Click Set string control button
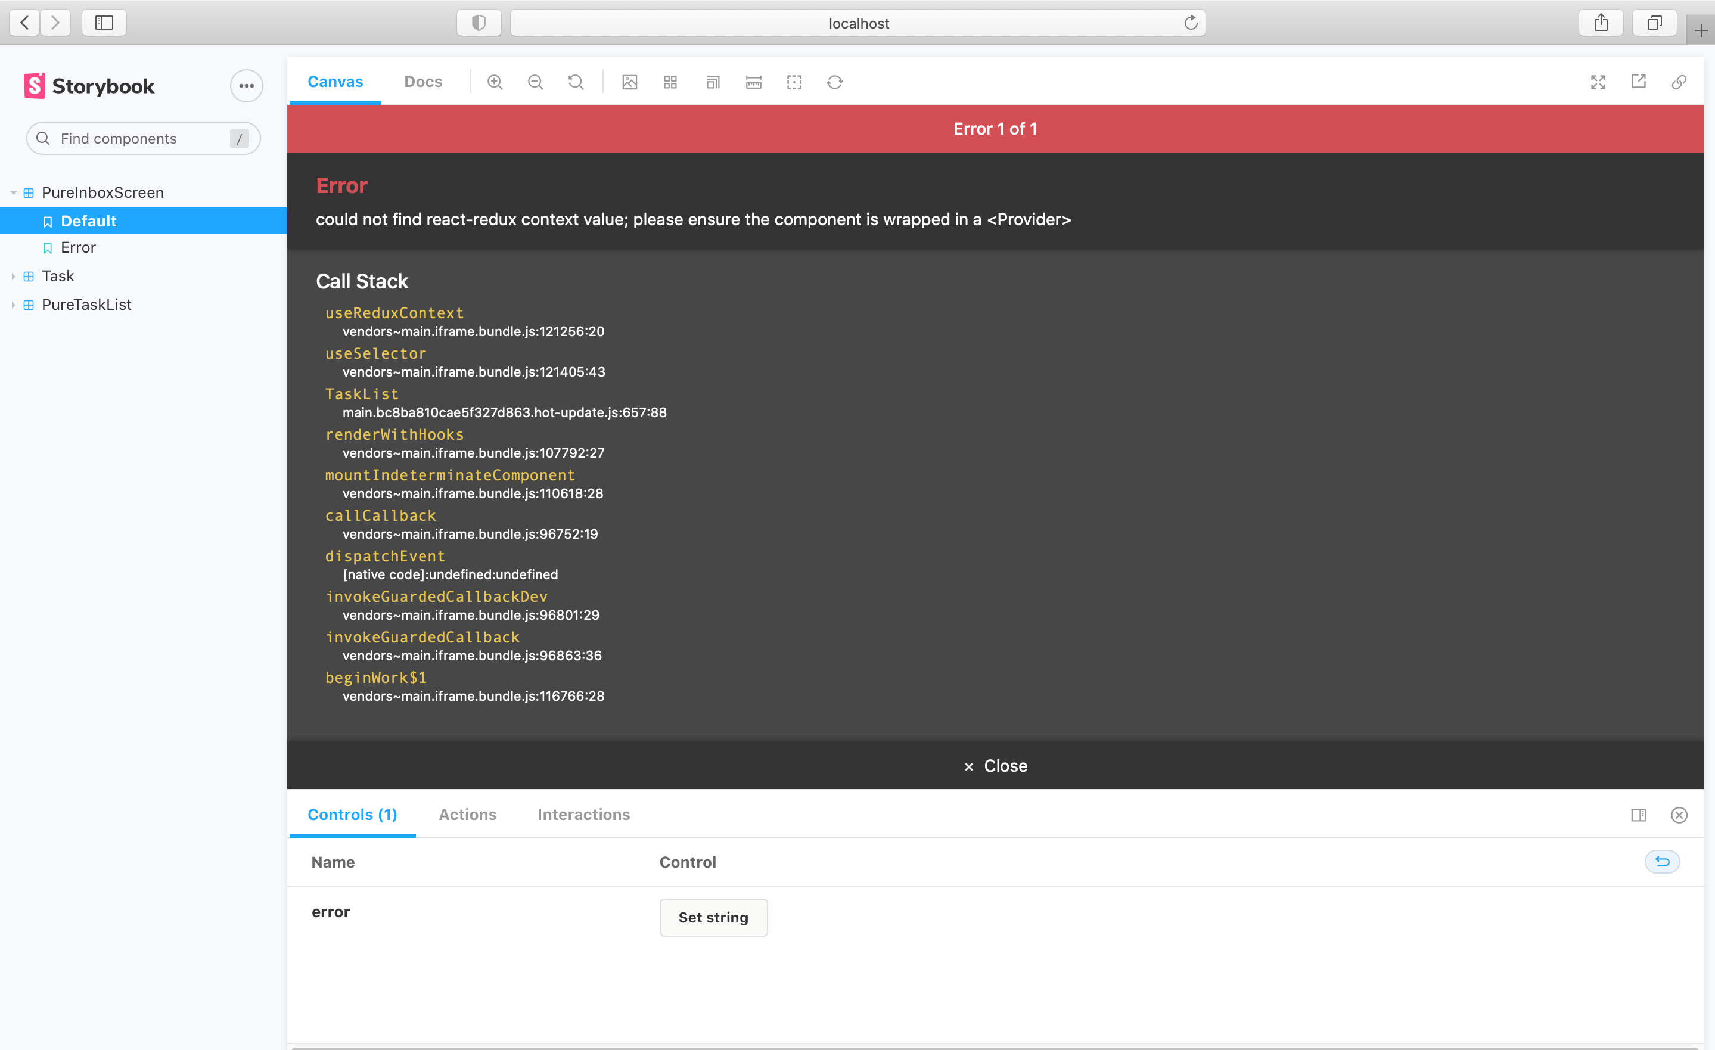Viewport: 1715px width, 1050px height. pyautogui.click(x=713, y=917)
